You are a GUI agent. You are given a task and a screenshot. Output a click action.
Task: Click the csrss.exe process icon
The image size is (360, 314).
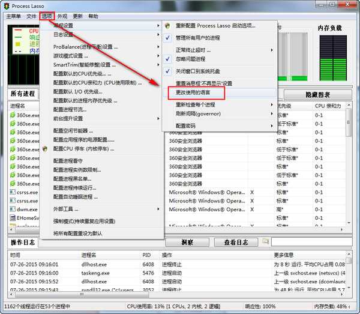pyautogui.click(x=13, y=193)
